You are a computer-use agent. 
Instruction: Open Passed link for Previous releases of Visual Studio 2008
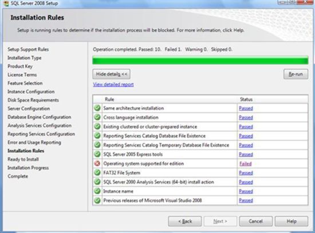(246, 200)
